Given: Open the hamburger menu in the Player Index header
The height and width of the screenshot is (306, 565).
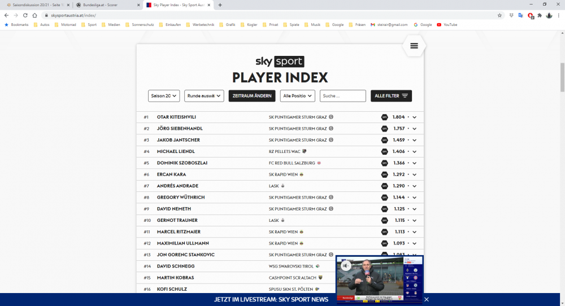Looking at the screenshot, I should click(x=414, y=46).
